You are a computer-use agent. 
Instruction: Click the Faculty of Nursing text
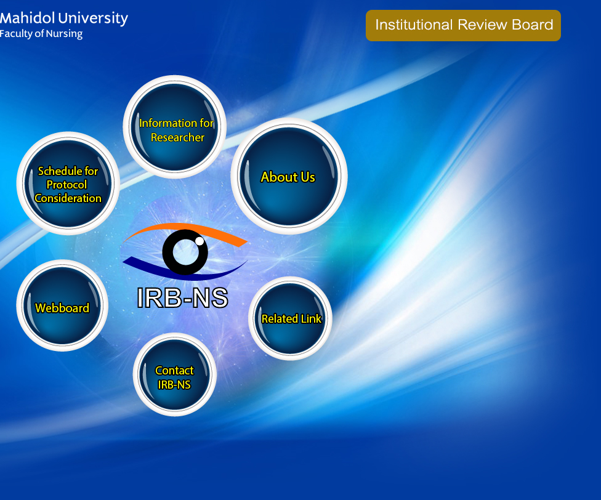click(41, 34)
